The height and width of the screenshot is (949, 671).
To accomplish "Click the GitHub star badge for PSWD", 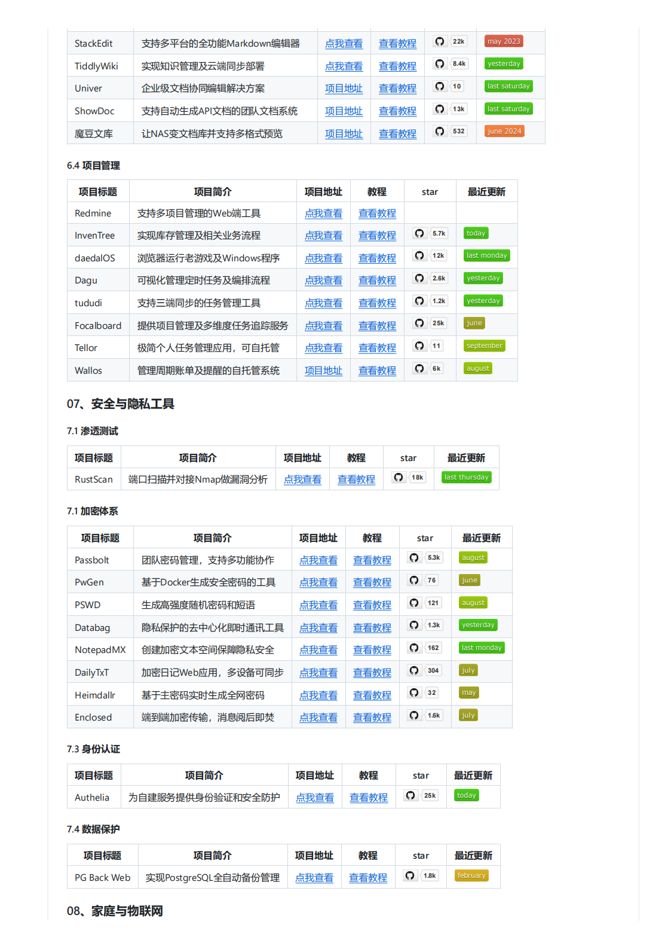I will (424, 603).
